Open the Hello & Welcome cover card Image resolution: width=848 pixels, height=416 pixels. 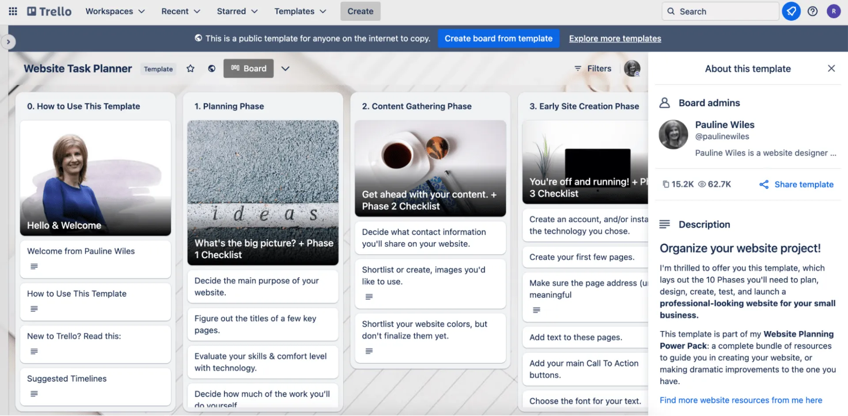tap(95, 178)
